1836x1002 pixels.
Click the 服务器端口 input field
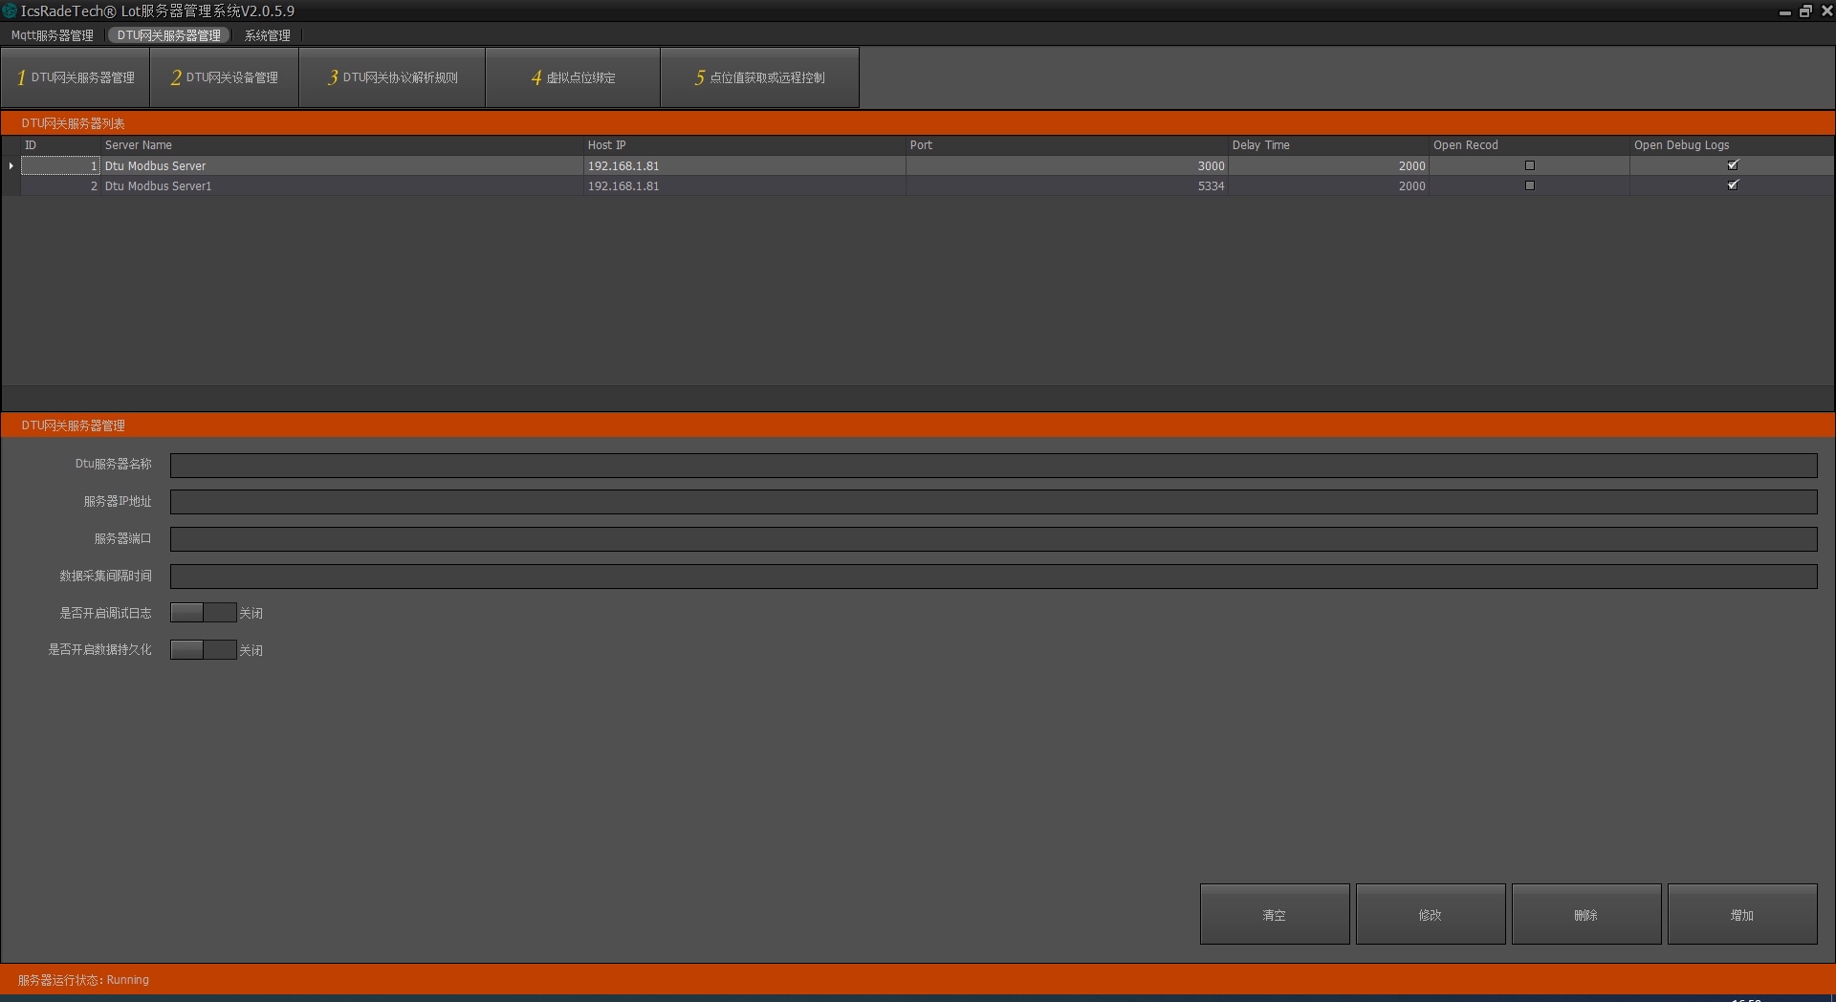(x=994, y=540)
